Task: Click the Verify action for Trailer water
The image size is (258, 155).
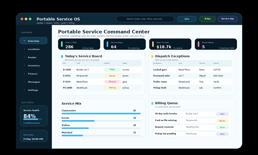Action: click(216, 82)
